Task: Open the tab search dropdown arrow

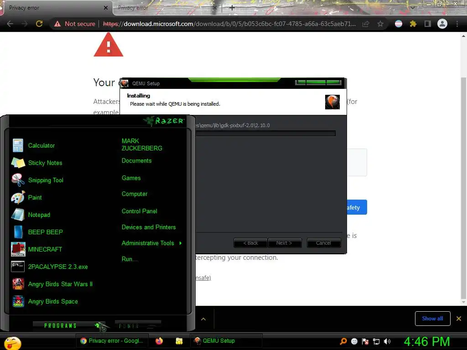Action: click(x=412, y=7)
